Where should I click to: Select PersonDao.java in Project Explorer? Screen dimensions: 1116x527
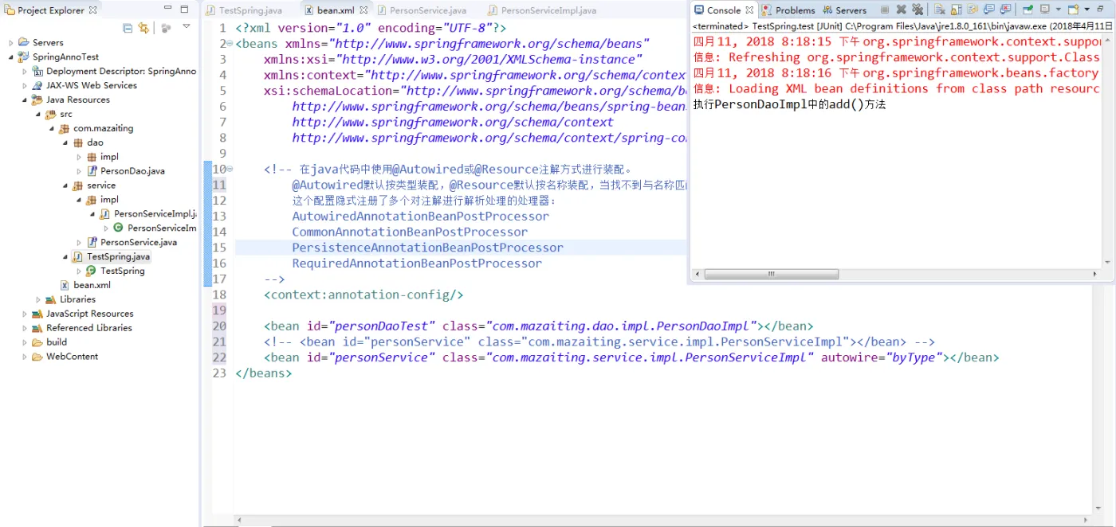coord(132,171)
